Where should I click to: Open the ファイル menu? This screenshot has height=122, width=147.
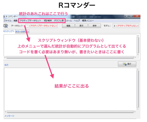click(7, 21)
